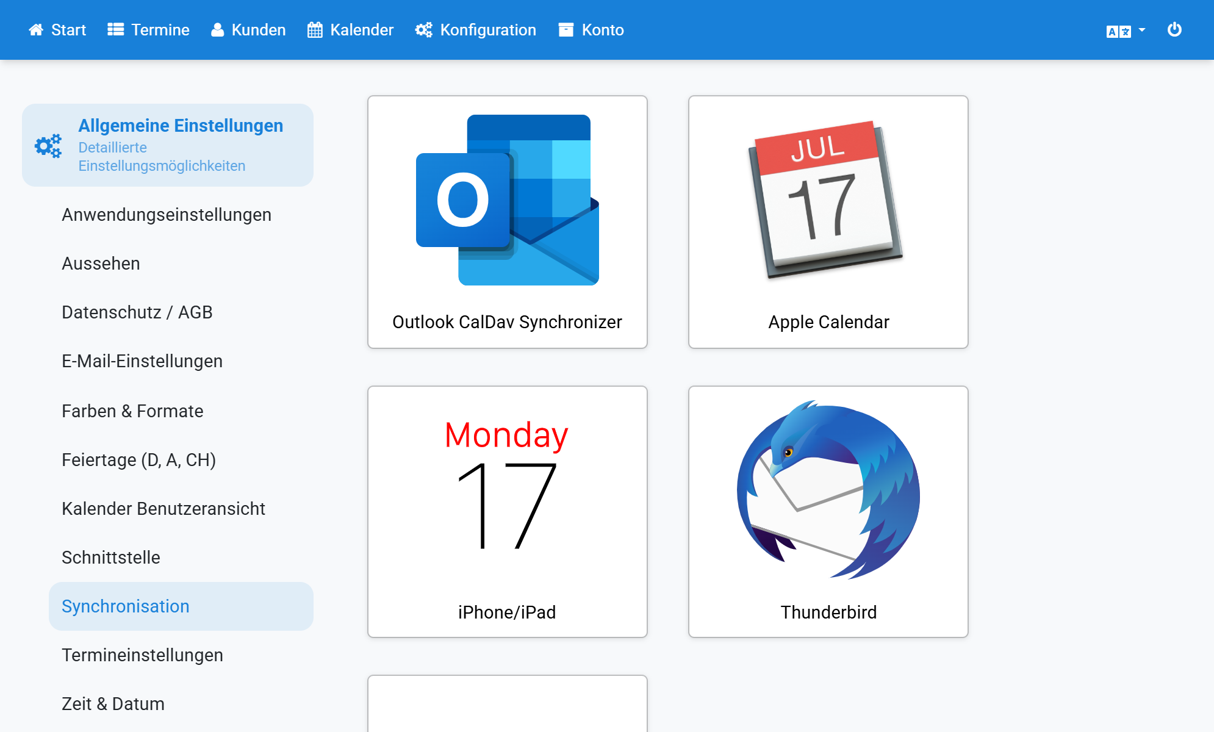
Task: Click the Outlook CalDav Synchronizer label
Action: (x=508, y=322)
